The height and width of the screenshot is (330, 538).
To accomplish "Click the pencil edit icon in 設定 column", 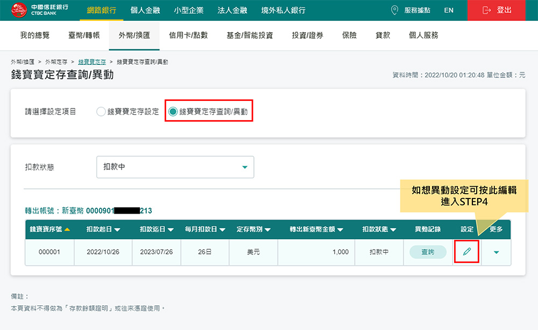I will (466, 252).
